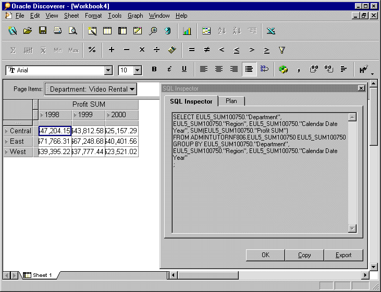The height and width of the screenshot is (292, 381).
Task: Toggle the word wrap button
Action: pos(264,69)
